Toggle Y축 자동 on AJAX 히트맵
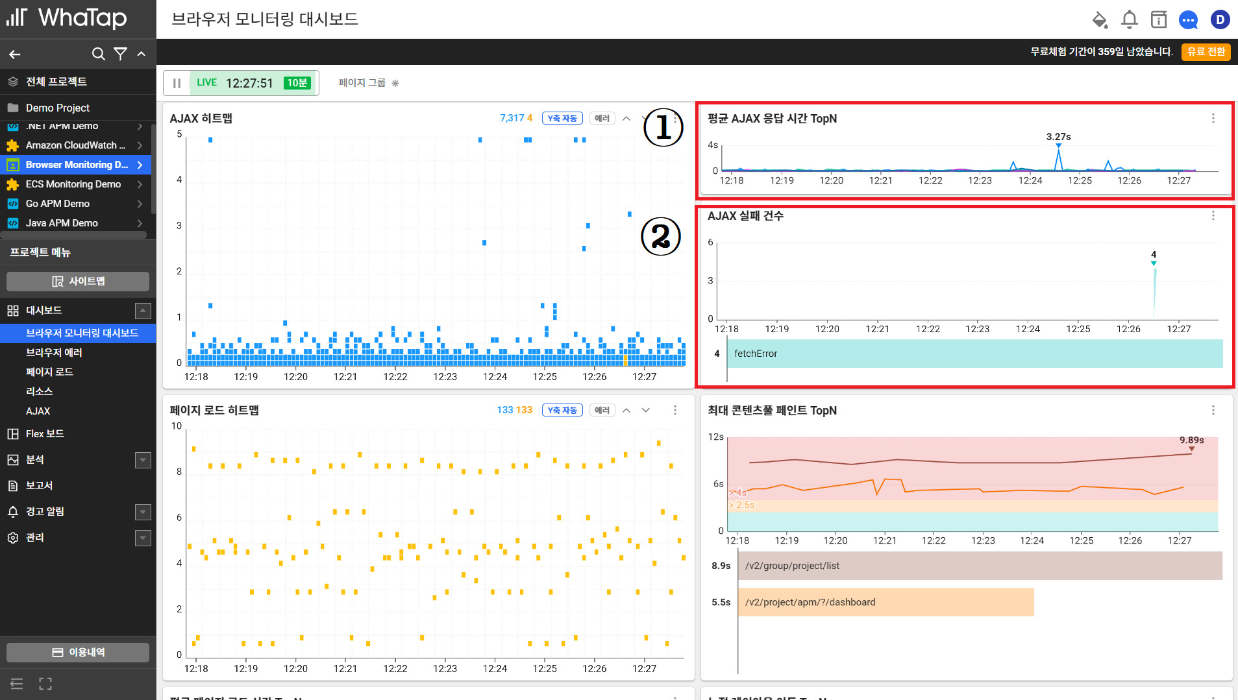 [x=562, y=118]
